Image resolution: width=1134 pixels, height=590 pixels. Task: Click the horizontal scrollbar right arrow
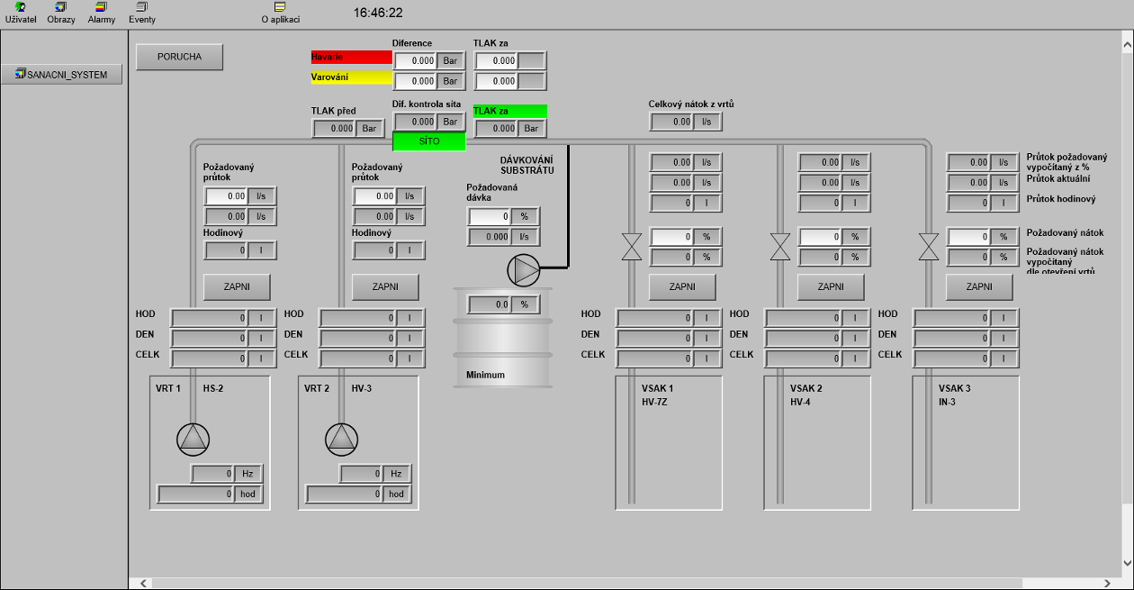tap(1109, 584)
